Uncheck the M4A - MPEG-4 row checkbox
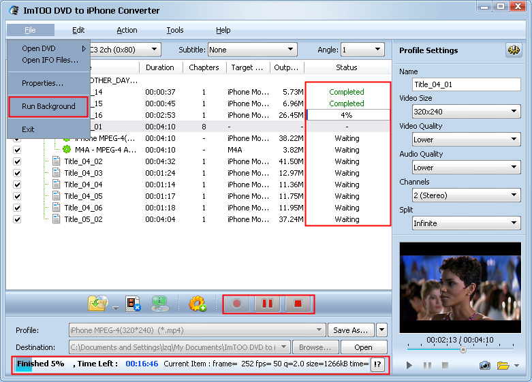532x382 pixels. click(x=17, y=150)
